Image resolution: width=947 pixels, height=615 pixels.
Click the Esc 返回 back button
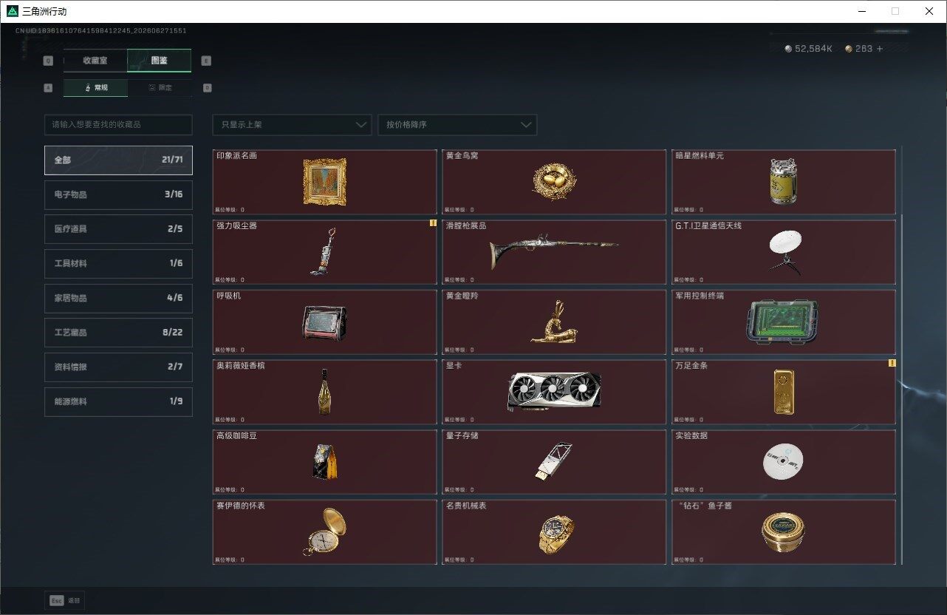click(x=65, y=601)
